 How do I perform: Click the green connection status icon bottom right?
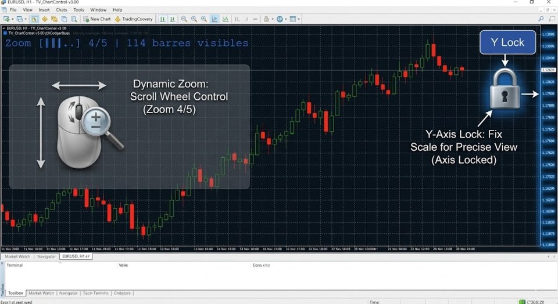(x=522, y=302)
